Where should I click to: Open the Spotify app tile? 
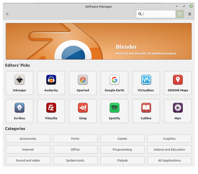pos(114,111)
